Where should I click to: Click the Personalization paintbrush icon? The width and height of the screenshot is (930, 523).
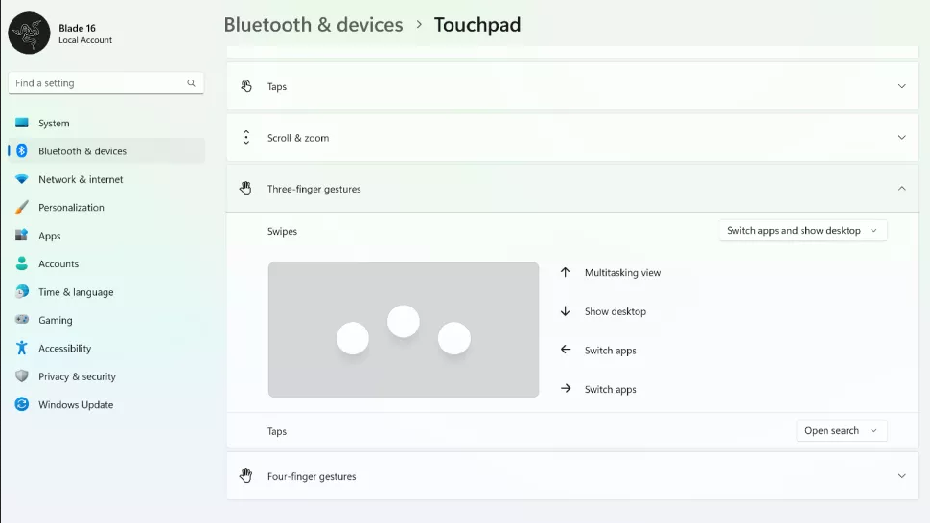(x=22, y=208)
